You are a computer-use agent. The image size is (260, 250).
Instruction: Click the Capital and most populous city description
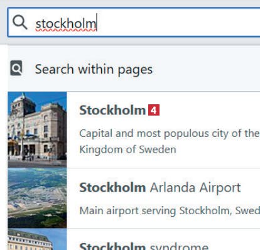click(170, 133)
